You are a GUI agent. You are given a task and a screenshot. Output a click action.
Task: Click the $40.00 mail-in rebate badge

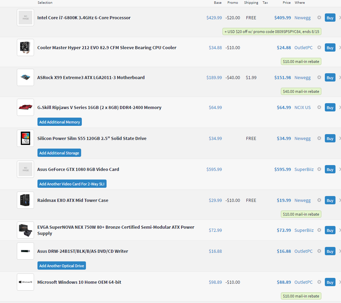tap(301, 91)
